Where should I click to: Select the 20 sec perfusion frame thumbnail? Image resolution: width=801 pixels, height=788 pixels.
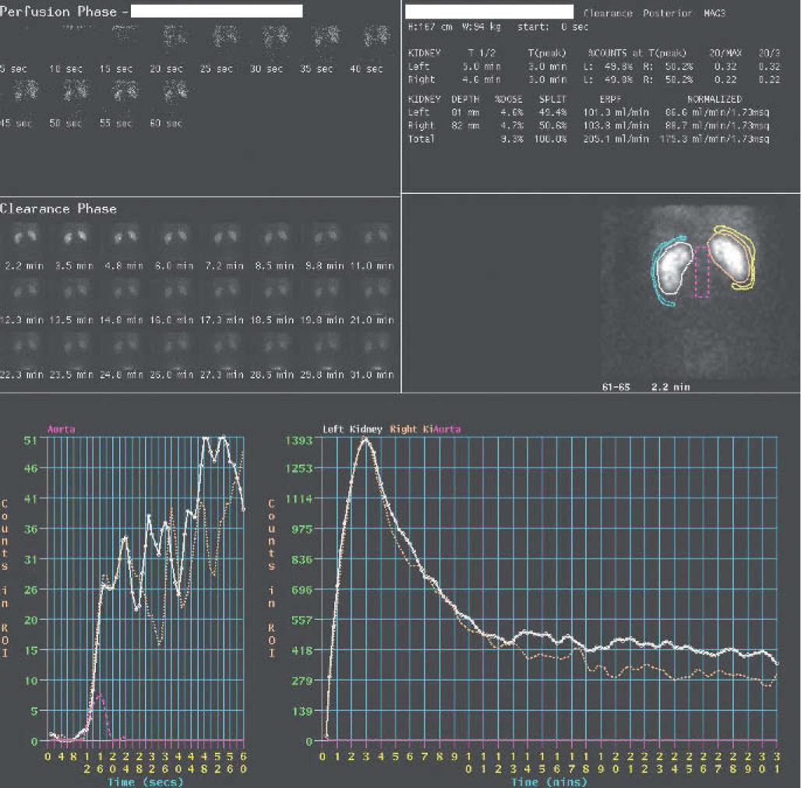176,37
